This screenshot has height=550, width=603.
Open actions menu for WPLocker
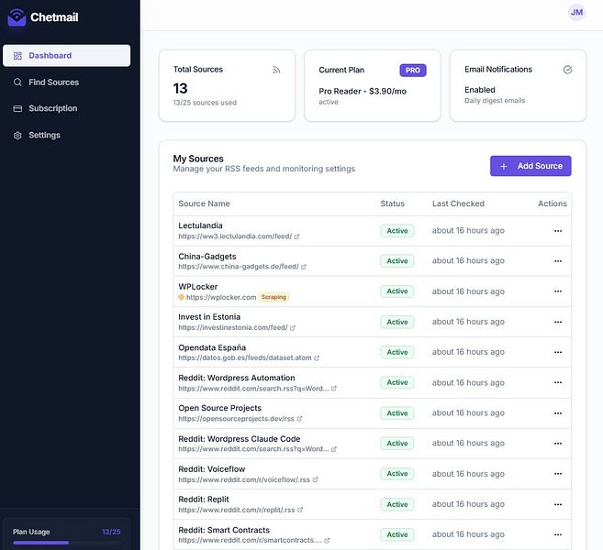pos(558,291)
